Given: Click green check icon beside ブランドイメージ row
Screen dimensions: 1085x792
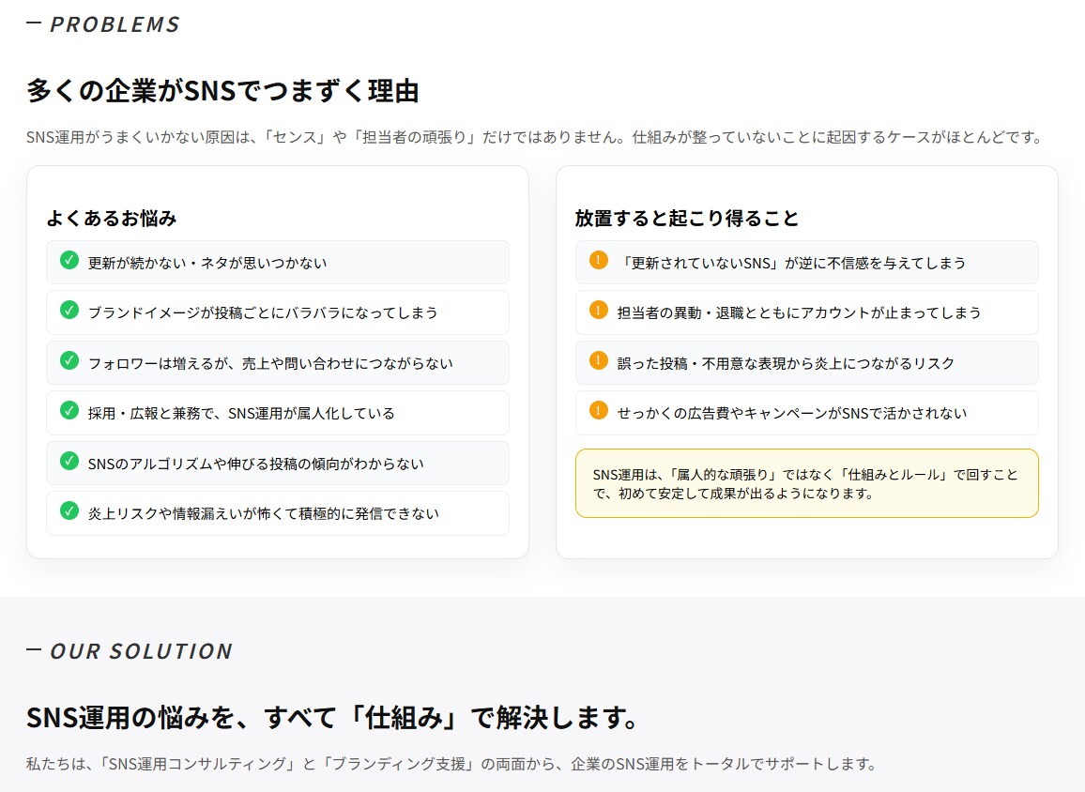Looking at the screenshot, I should pyautogui.click(x=69, y=310).
